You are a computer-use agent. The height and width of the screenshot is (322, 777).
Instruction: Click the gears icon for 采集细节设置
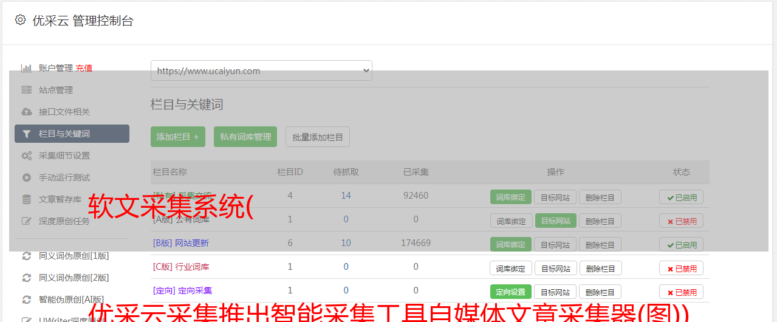pos(26,156)
